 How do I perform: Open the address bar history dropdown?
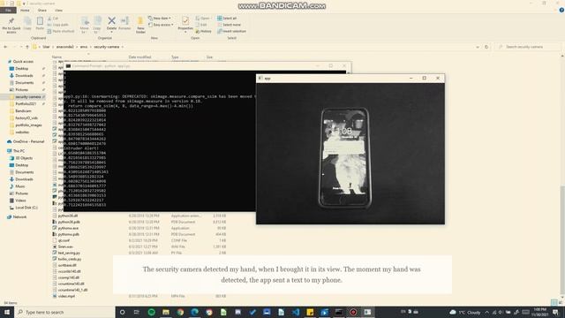[478, 47]
